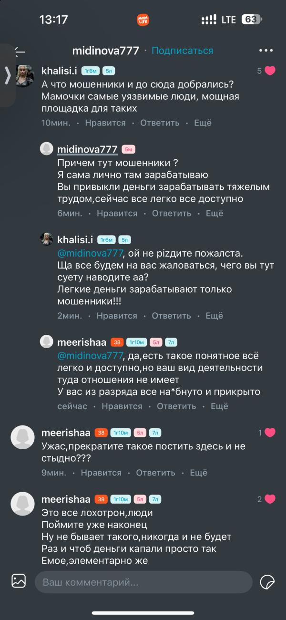Open the three-dot options menu
This screenshot has height=620, width=286.
click(266, 51)
